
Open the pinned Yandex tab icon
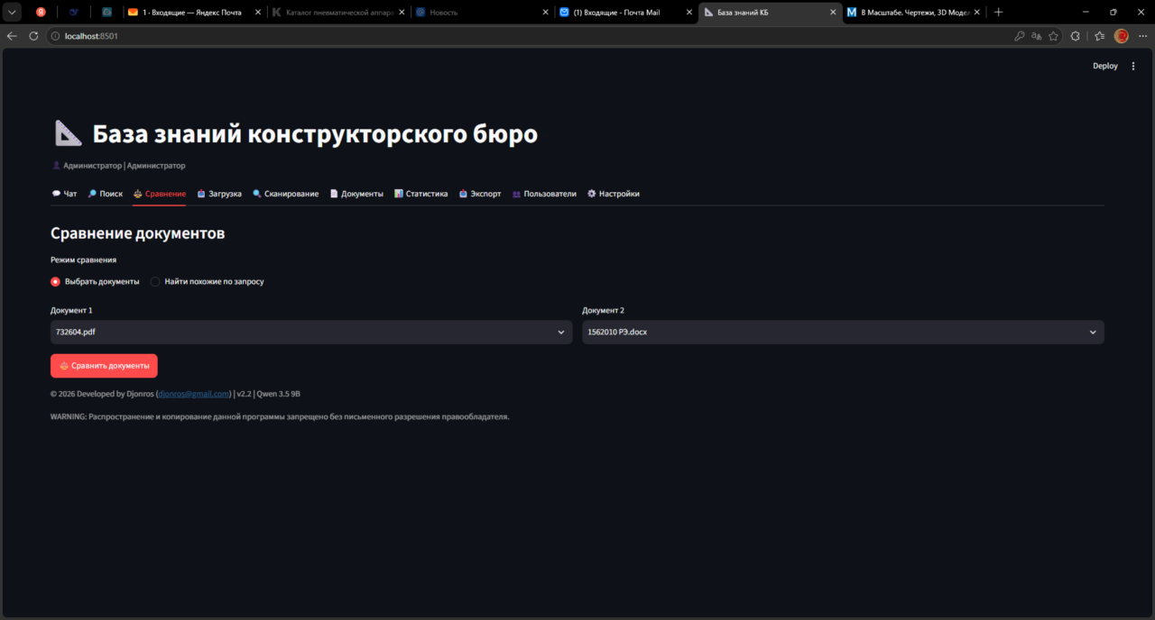tap(41, 13)
